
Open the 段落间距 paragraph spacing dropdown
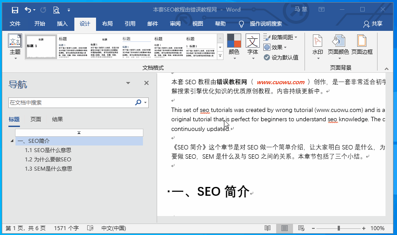pos(281,37)
